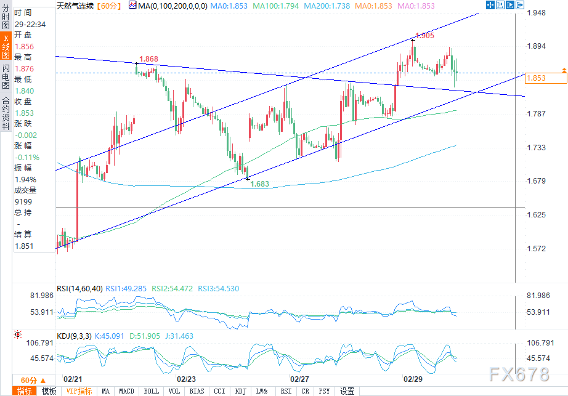Viewport: 568px width, 396px height.
Task: Click the 【60分】 period label in title
Action: click(x=109, y=6)
